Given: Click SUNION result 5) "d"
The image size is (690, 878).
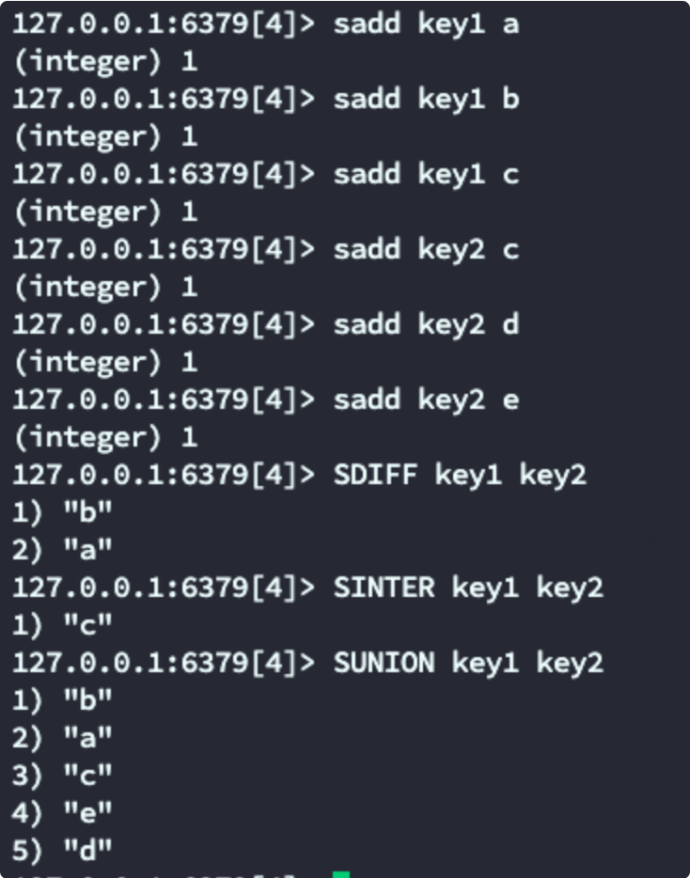Looking at the screenshot, I should [x=62, y=850].
